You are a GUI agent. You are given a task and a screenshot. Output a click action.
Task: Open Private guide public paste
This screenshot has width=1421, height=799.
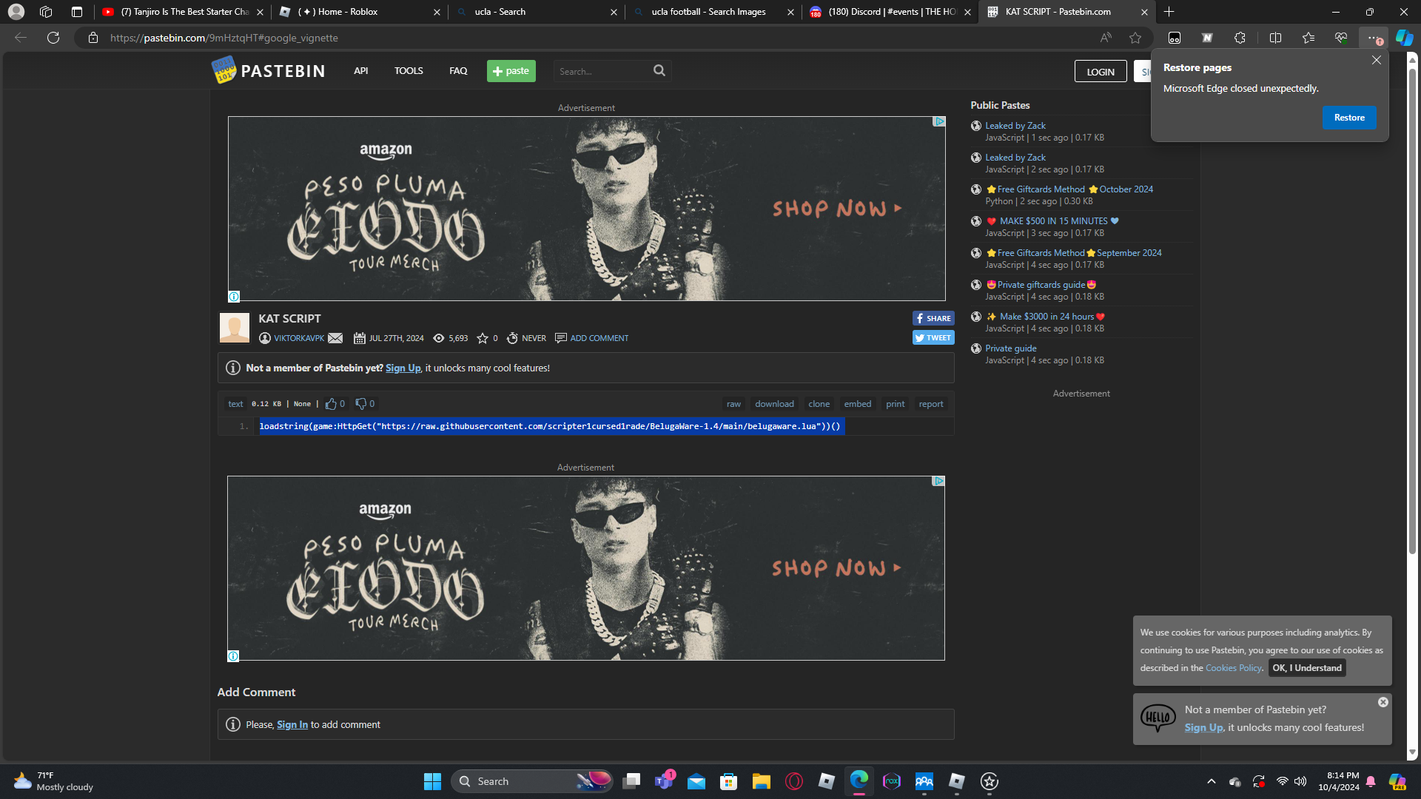tap(1010, 348)
